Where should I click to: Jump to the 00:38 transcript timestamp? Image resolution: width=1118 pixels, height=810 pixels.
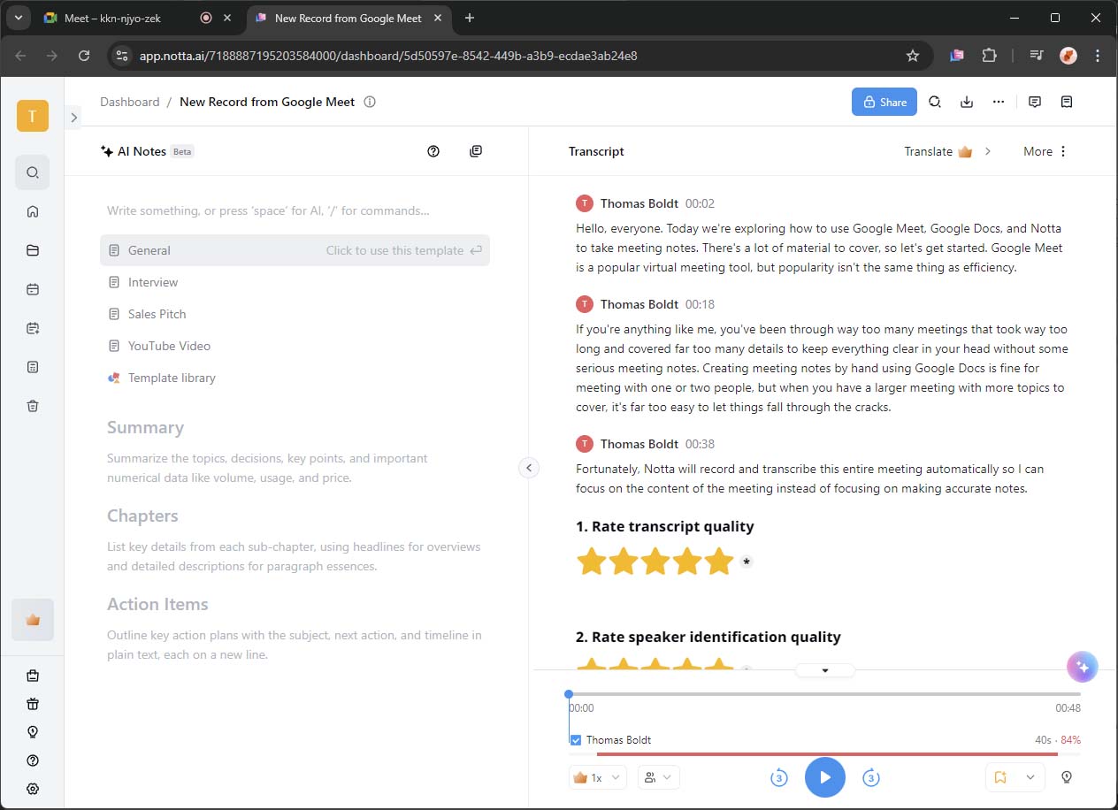pos(700,444)
